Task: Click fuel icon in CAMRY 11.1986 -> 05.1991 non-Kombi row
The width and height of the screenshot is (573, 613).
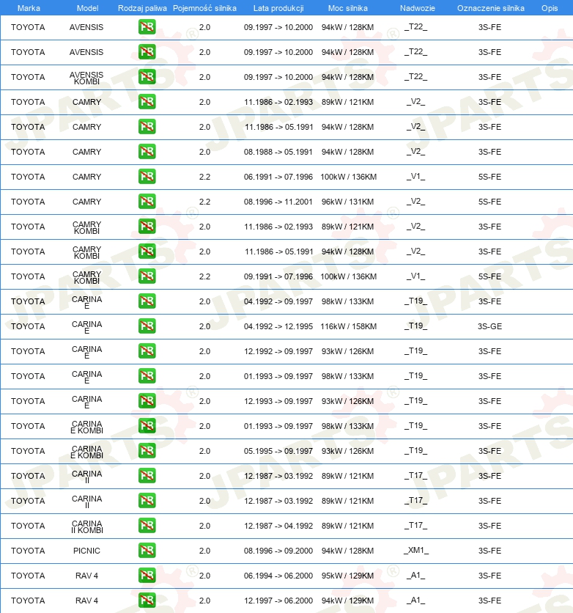Action: click(x=147, y=127)
